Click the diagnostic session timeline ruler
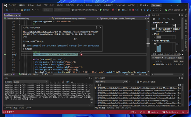Viewport: 191px width, 117px height. click(166, 26)
